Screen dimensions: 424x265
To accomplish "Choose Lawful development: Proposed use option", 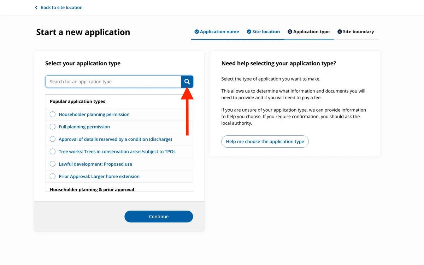I will click(x=53, y=164).
